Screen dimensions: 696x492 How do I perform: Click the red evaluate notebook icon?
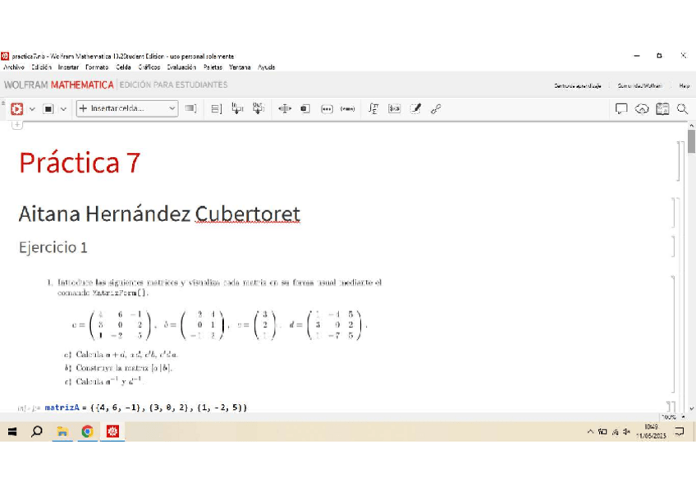pyautogui.click(x=17, y=108)
